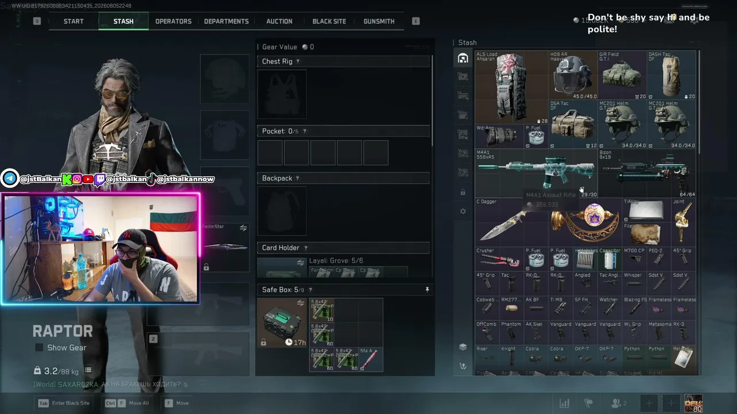Screen dimensions: 737x414
Task: Enable the Show Gear checkbox
Action: pos(39,347)
